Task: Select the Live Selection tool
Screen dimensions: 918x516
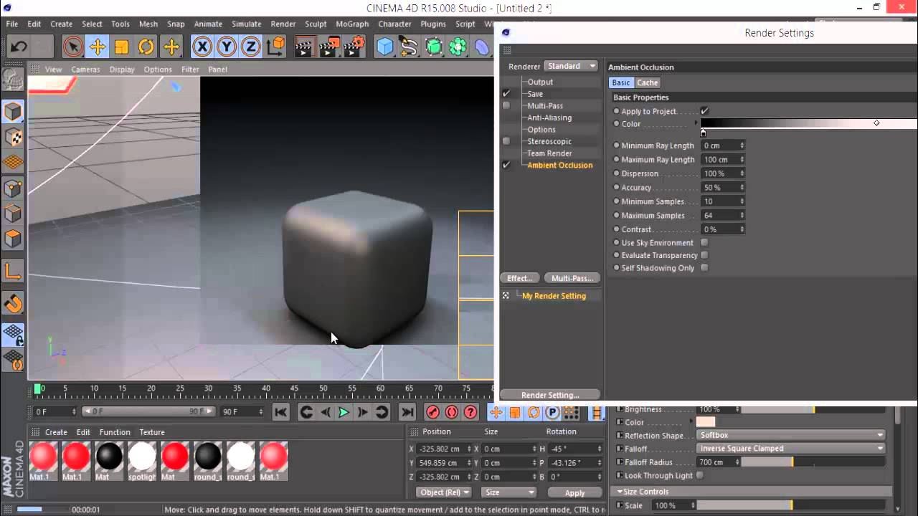Action: (72, 47)
